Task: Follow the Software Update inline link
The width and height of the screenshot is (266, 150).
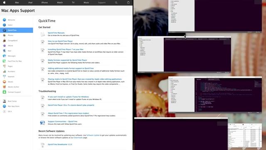Action: [93, 135]
